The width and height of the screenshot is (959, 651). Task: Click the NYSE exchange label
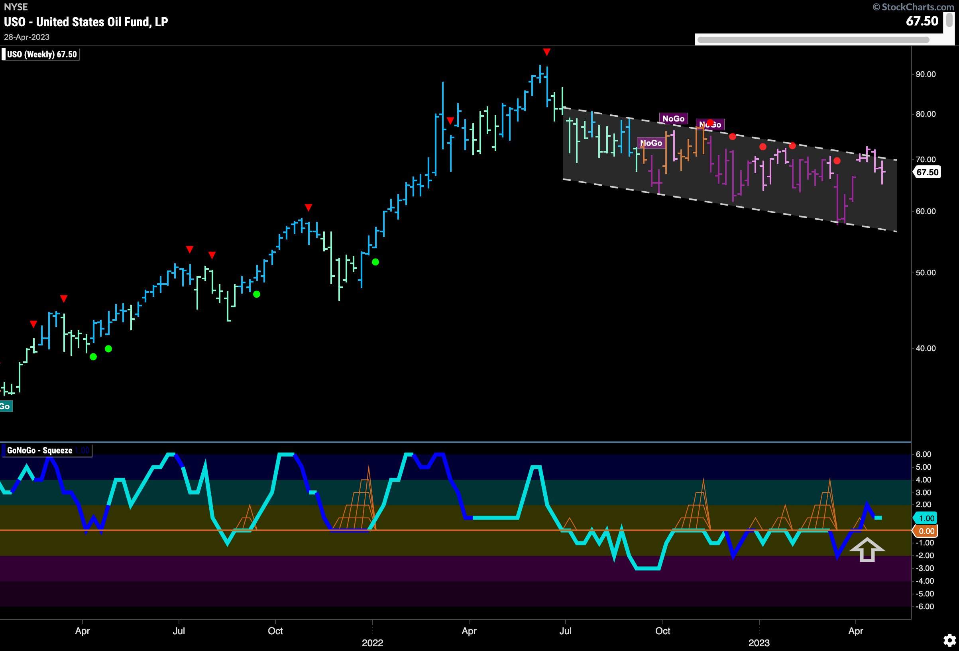pyautogui.click(x=16, y=7)
